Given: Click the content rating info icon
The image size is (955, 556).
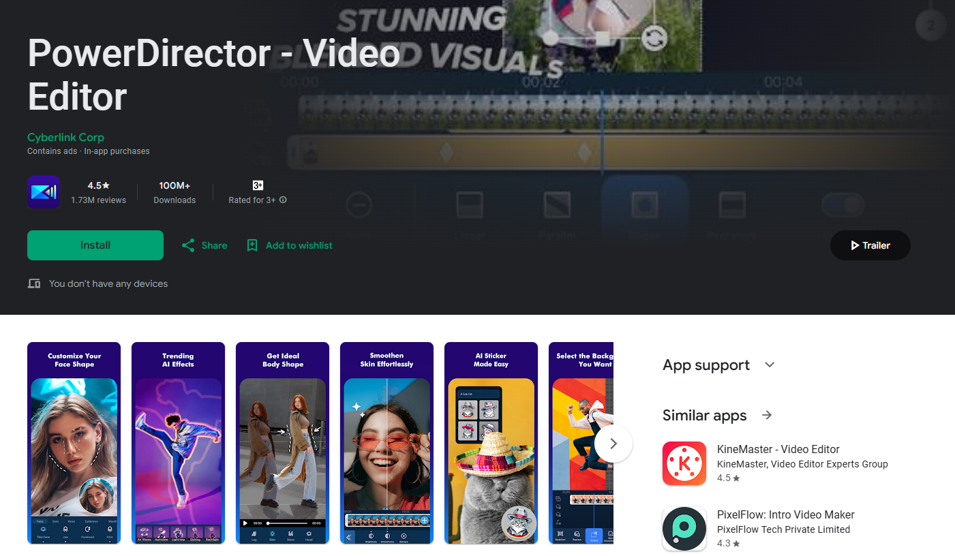Looking at the screenshot, I should click(x=283, y=200).
